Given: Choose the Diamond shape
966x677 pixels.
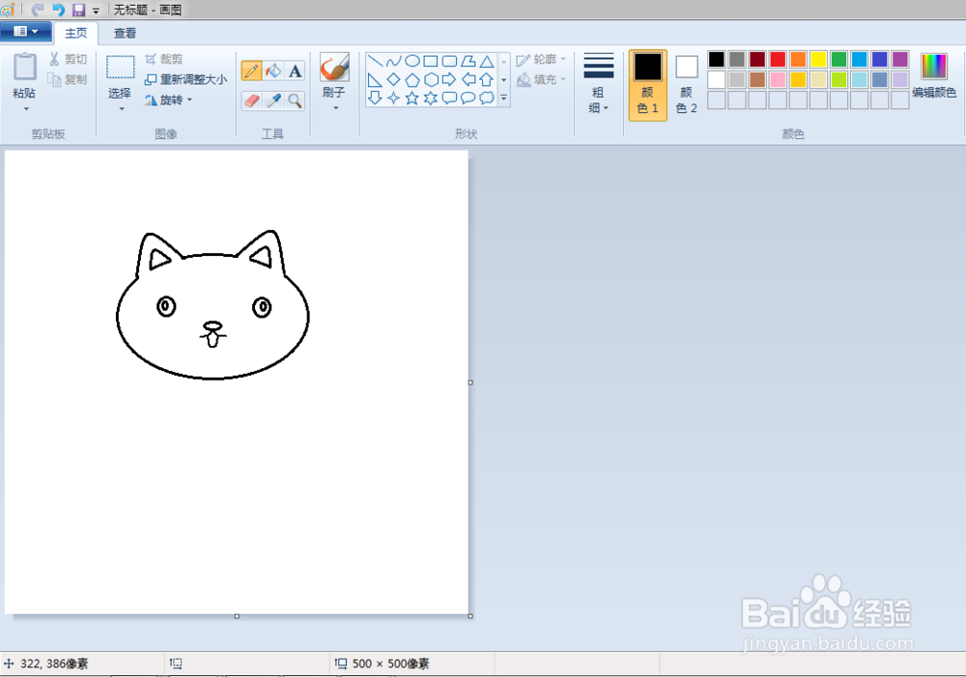Looking at the screenshot, I should point(394,79).
